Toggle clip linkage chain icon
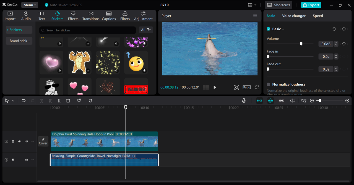 tap(282, 101)
